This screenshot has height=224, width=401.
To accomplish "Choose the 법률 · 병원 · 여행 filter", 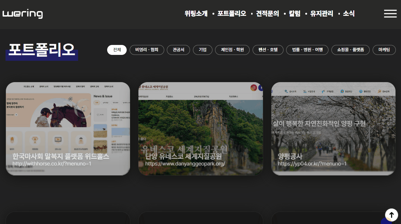I will tap(307, 50).
